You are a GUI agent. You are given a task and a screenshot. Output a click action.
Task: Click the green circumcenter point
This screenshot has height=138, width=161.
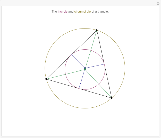point(85,70)
